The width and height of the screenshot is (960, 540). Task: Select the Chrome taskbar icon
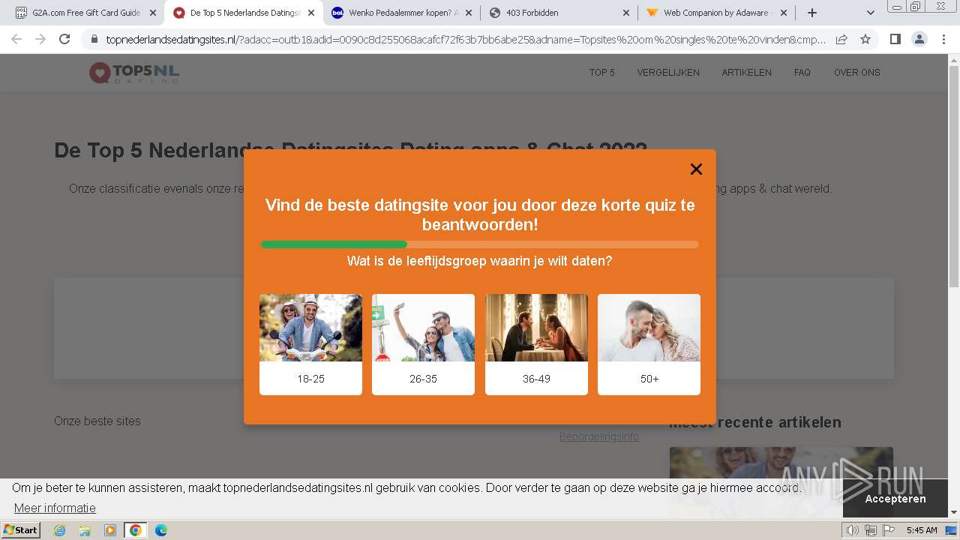click(x=135, y=530)
